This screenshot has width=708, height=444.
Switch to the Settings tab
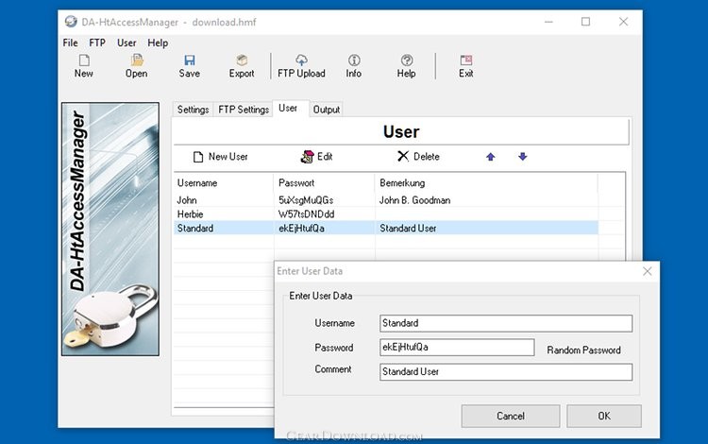pyautogui.click(x=193, y=110)
